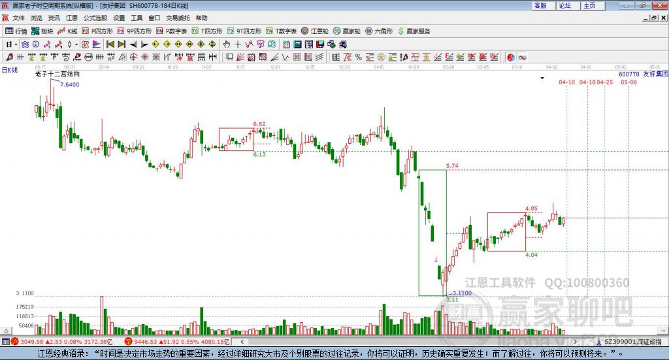Open the 交易委托 menu
The height and width of the screenshot is (360, 669).
tap(178, 18)
